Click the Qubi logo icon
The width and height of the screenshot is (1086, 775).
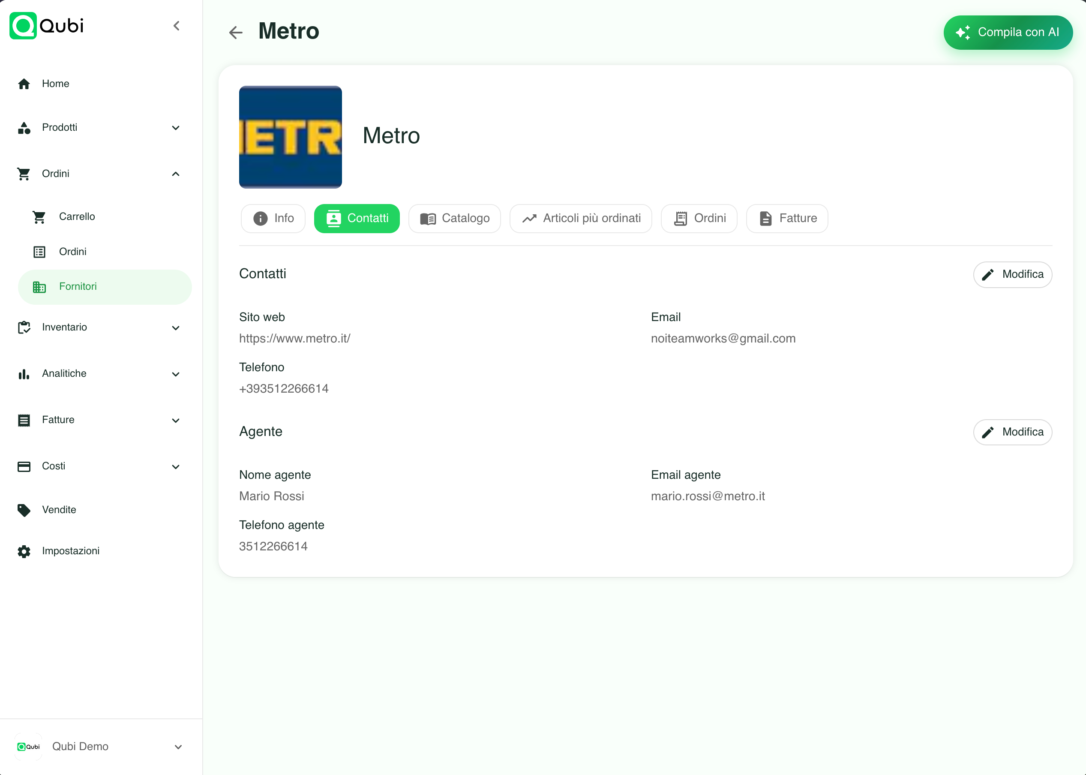23,26
